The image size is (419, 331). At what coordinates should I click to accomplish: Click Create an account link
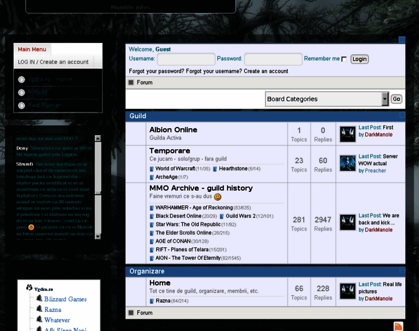coord(266,71)
